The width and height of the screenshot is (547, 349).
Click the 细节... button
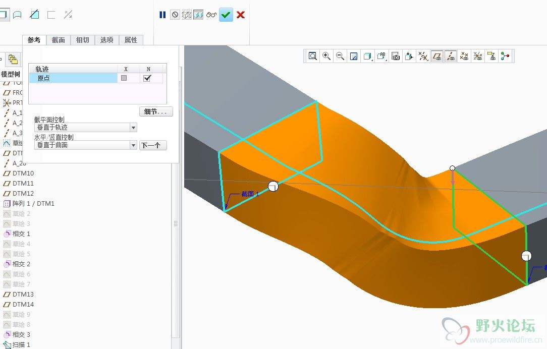tap(156, 111)
